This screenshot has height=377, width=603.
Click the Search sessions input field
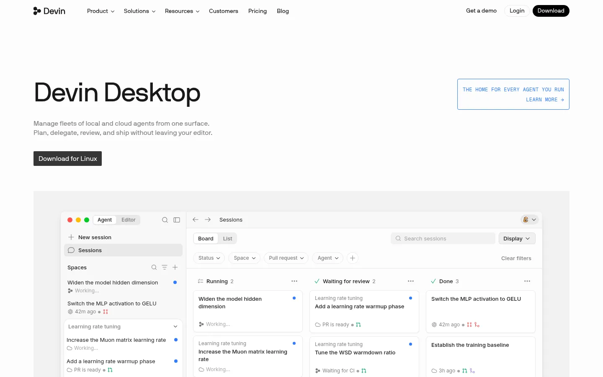tap(443, 238)
